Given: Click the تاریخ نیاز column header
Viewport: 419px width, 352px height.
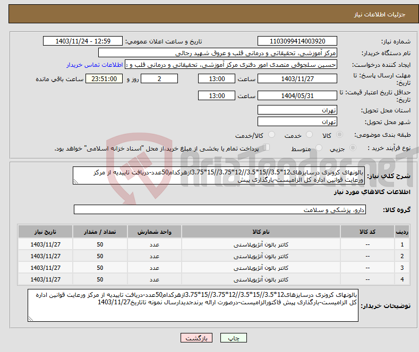Looking at the screenshot, I should pos(46,232).
